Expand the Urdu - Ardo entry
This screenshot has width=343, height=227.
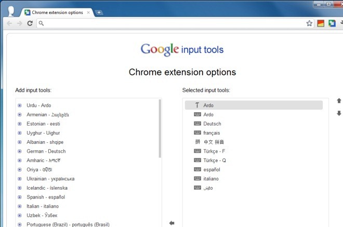coord(20,105)
